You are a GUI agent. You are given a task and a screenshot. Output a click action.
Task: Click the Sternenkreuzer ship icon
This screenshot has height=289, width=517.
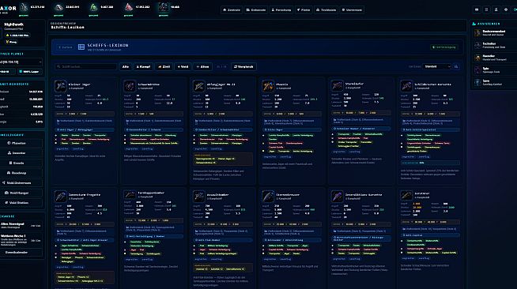coord(268,197)
